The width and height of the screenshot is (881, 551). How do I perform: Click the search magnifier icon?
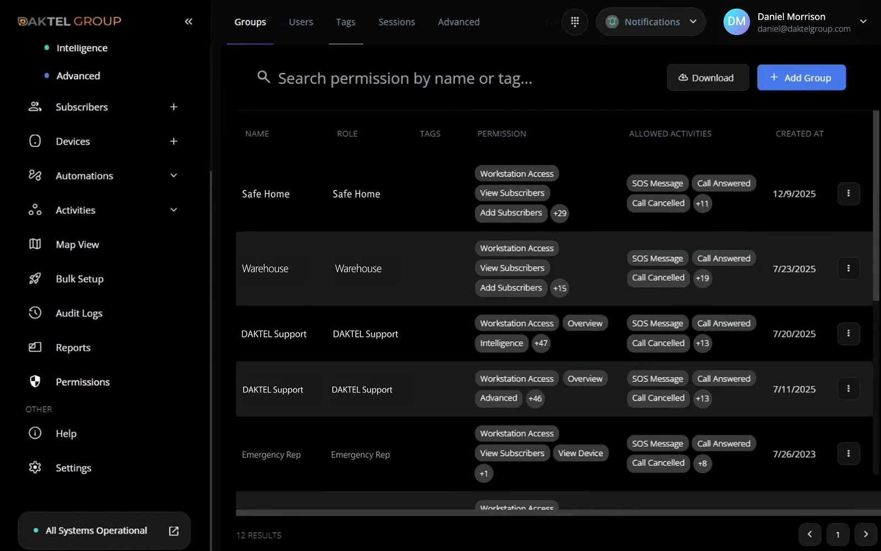[x=264, y=77]
